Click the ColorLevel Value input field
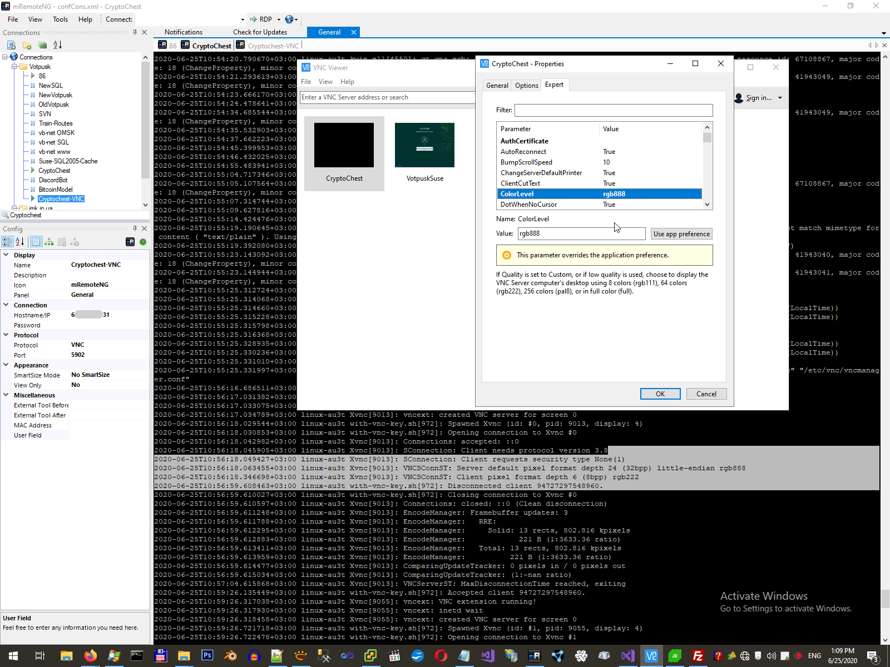This screenshot has height=667, width=890. pyautogui.click(x=581, y=233)
